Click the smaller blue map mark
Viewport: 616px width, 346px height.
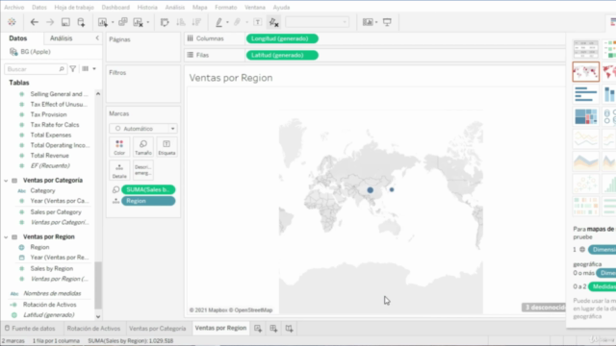[392, 189]
